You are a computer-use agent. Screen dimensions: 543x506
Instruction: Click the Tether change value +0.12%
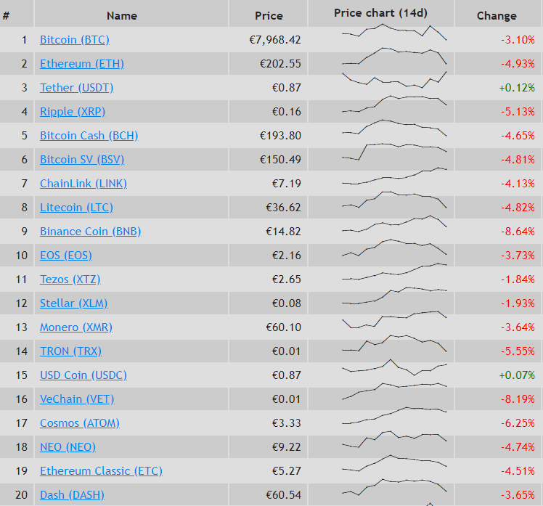(517, 88)
